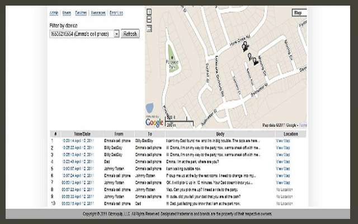Go to the Users page
The width and height of the screenshot is (358, 224).
pyautogui.click(x=67, y=11)
